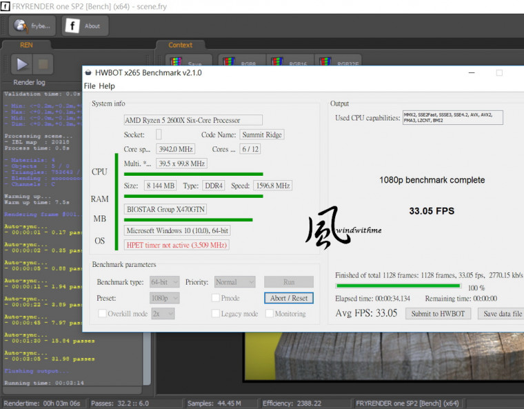The image size is (524, 409).
Task: Tick the Overkill mode checkbox
Action: coord(103,314)
